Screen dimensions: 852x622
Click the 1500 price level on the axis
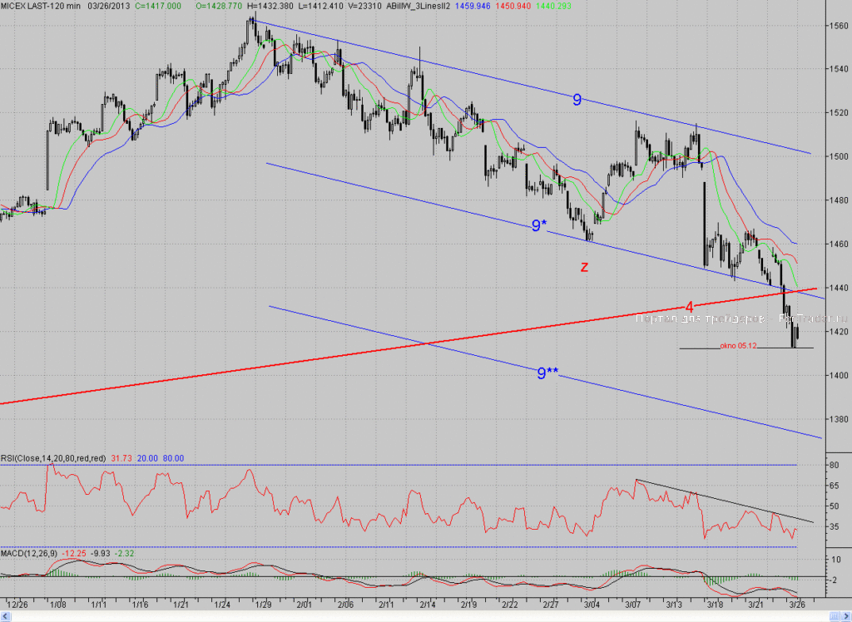coord(839,156)
